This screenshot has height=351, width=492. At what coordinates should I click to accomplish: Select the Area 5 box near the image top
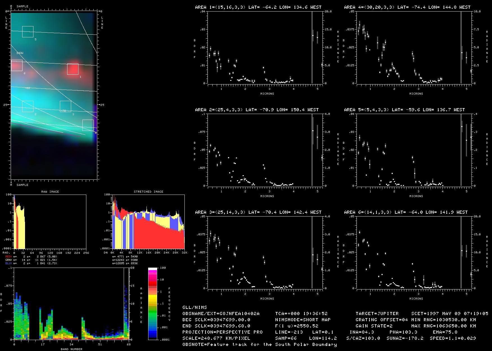(28, 32)
